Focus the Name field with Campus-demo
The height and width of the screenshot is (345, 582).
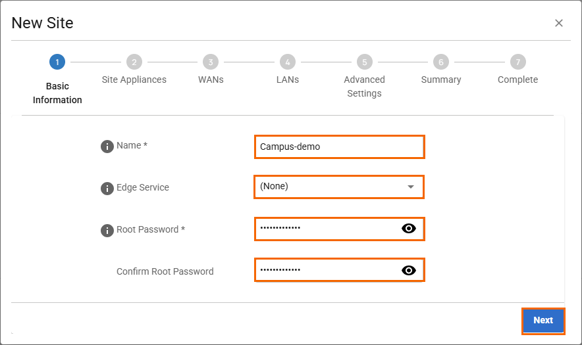[x=338, y=147]
